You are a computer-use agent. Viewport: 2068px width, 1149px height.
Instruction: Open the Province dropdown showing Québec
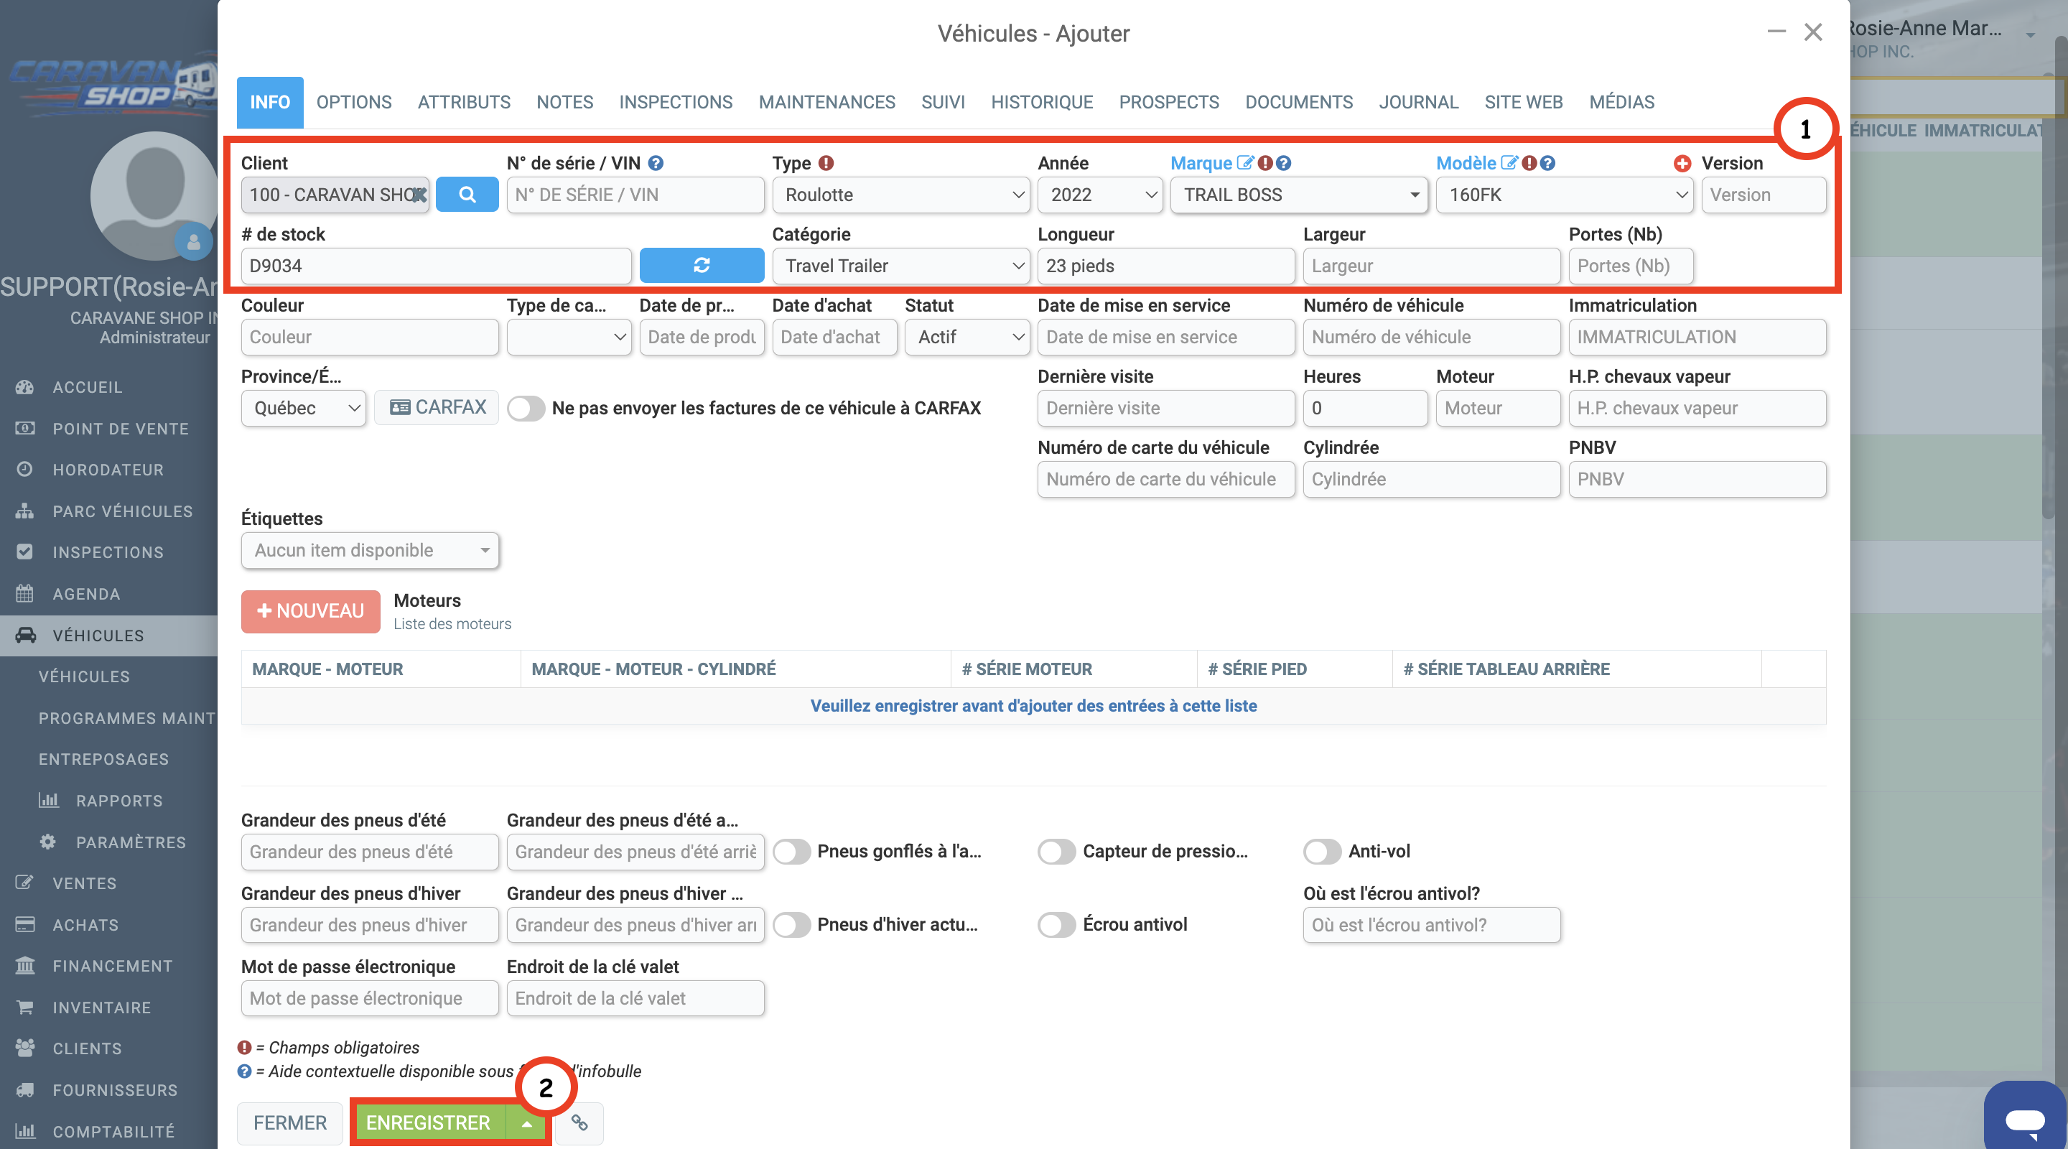pyautogui.click(x=304, y=408)
